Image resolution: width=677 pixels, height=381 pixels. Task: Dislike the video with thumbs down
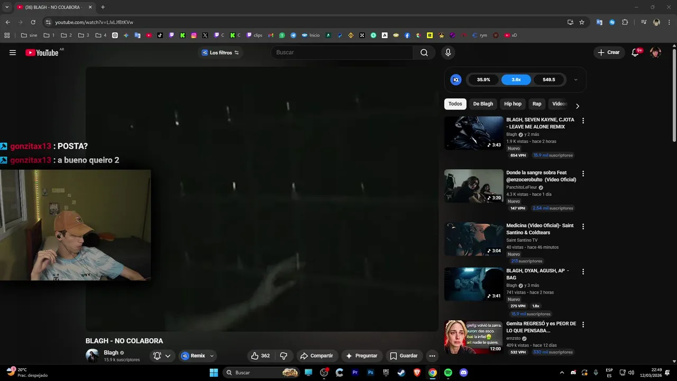(x=283, y=356)
